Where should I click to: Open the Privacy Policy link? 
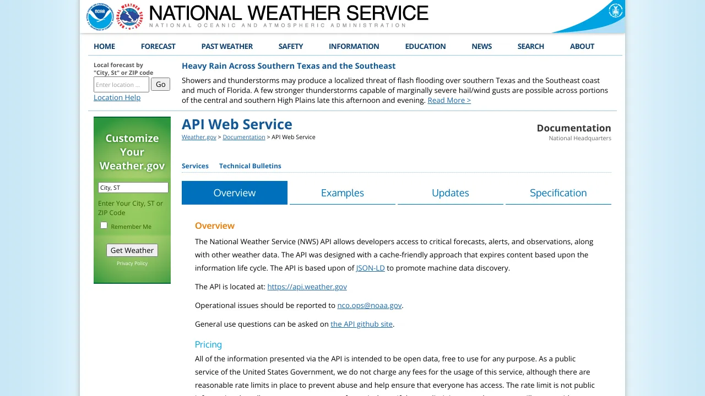point(132,263)
